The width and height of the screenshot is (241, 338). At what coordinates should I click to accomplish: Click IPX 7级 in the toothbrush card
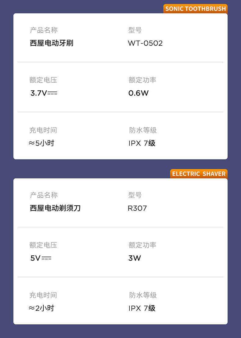coord(142,143)
